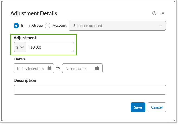Click the Dates section label
179x125 pixels.
pyautogui.click(x=19, y=59)
